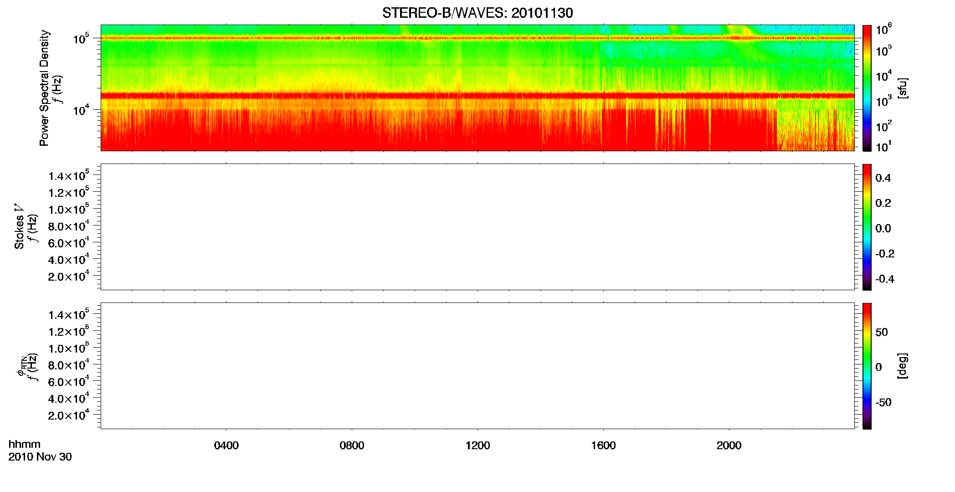The width and height of the screenshot is (955, 492).
Task: Click the [deg] unit label
Action: point(902,366)
